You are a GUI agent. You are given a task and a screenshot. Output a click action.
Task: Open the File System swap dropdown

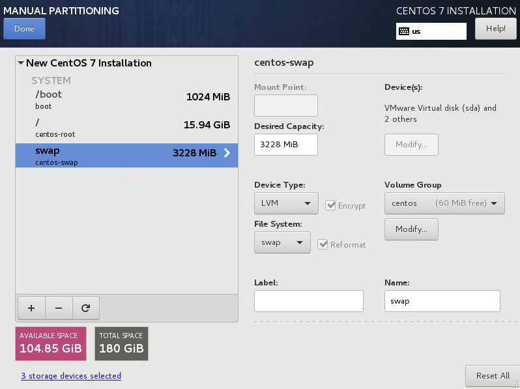pos(282,242)
